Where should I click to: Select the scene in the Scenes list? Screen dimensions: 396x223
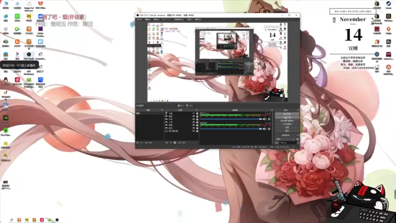point(149,113)
